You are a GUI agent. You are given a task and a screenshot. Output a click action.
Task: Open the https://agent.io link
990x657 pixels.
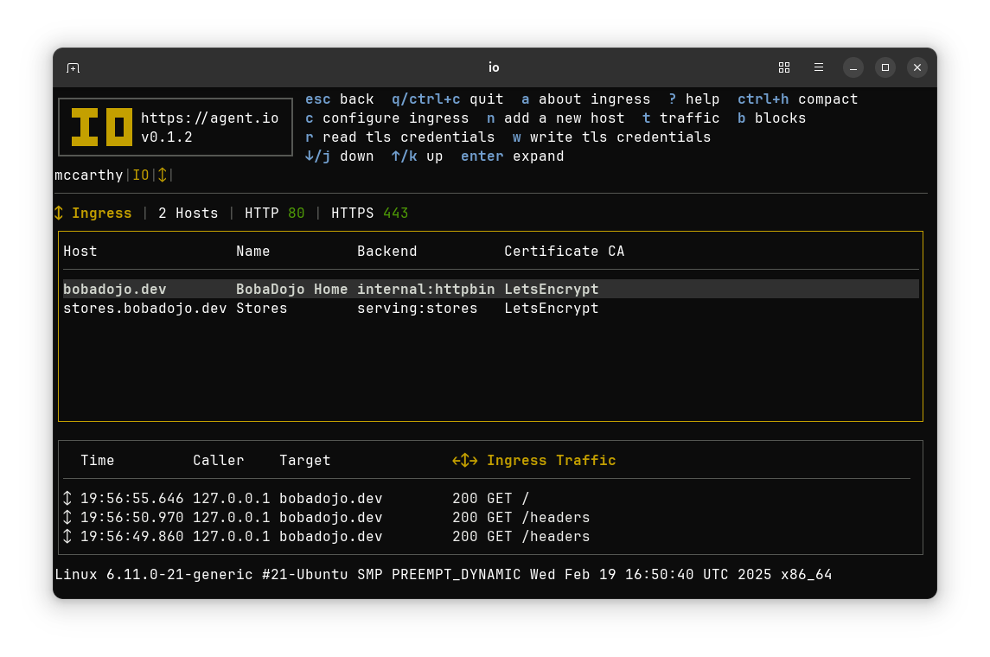209,118
